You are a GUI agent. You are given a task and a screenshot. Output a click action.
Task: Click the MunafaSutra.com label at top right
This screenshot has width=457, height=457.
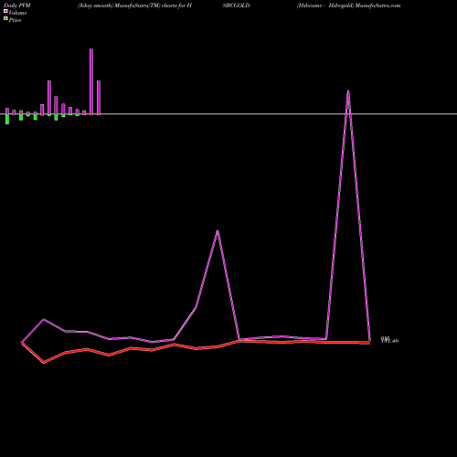click(x=377, y=5)
